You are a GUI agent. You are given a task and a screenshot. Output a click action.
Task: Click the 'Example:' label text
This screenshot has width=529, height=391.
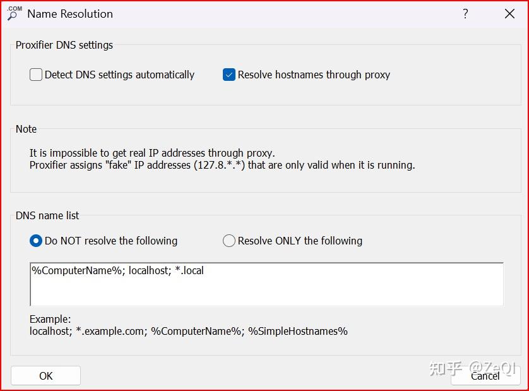tap(51, 319)
